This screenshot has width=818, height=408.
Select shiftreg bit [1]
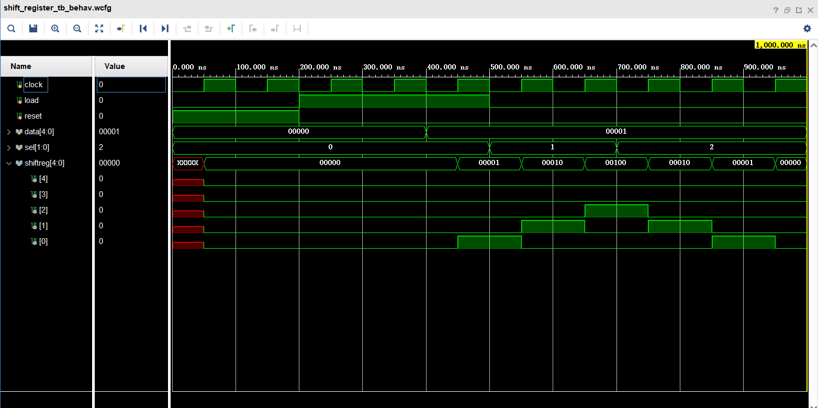point(43,226)
